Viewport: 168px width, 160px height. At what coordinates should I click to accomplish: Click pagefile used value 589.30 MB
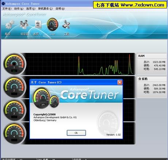pyautogui.click(x=160, y=89)
